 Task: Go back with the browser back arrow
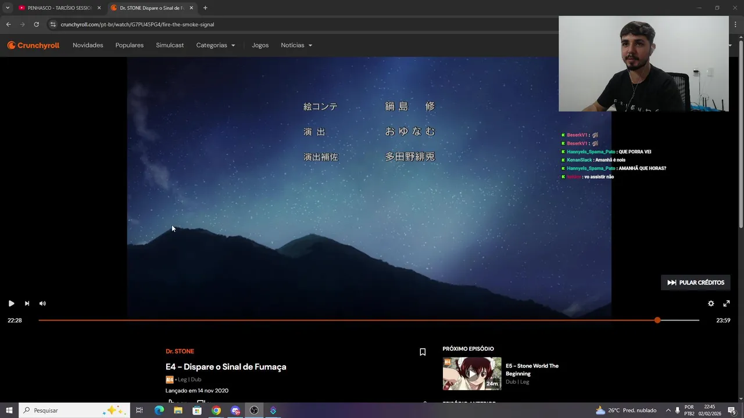[8, 24]
